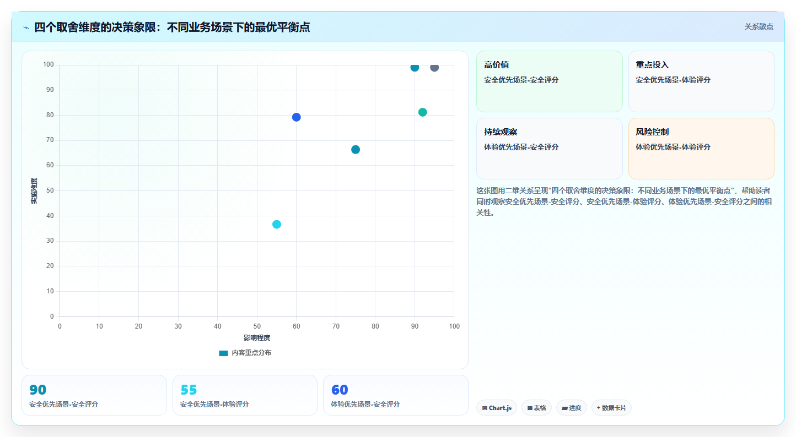Click the main title 四个取舍维度的决策象限
Screen dimensions: 796x437
tap(172, 27)
